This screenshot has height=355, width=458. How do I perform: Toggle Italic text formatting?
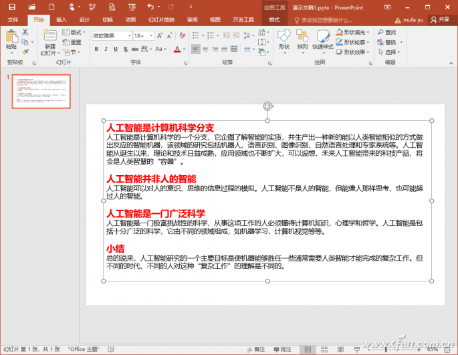[106, 49]
